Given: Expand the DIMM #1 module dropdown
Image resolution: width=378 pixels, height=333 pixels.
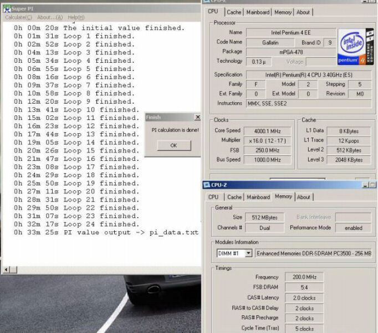Looking at the screenshot, I should (248, 253).
